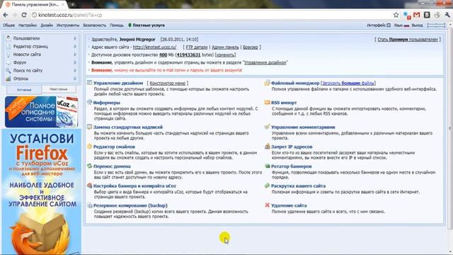453x255 pixels.
Task: Expand the Опросы submenu arrow
Action: point(75,79)
